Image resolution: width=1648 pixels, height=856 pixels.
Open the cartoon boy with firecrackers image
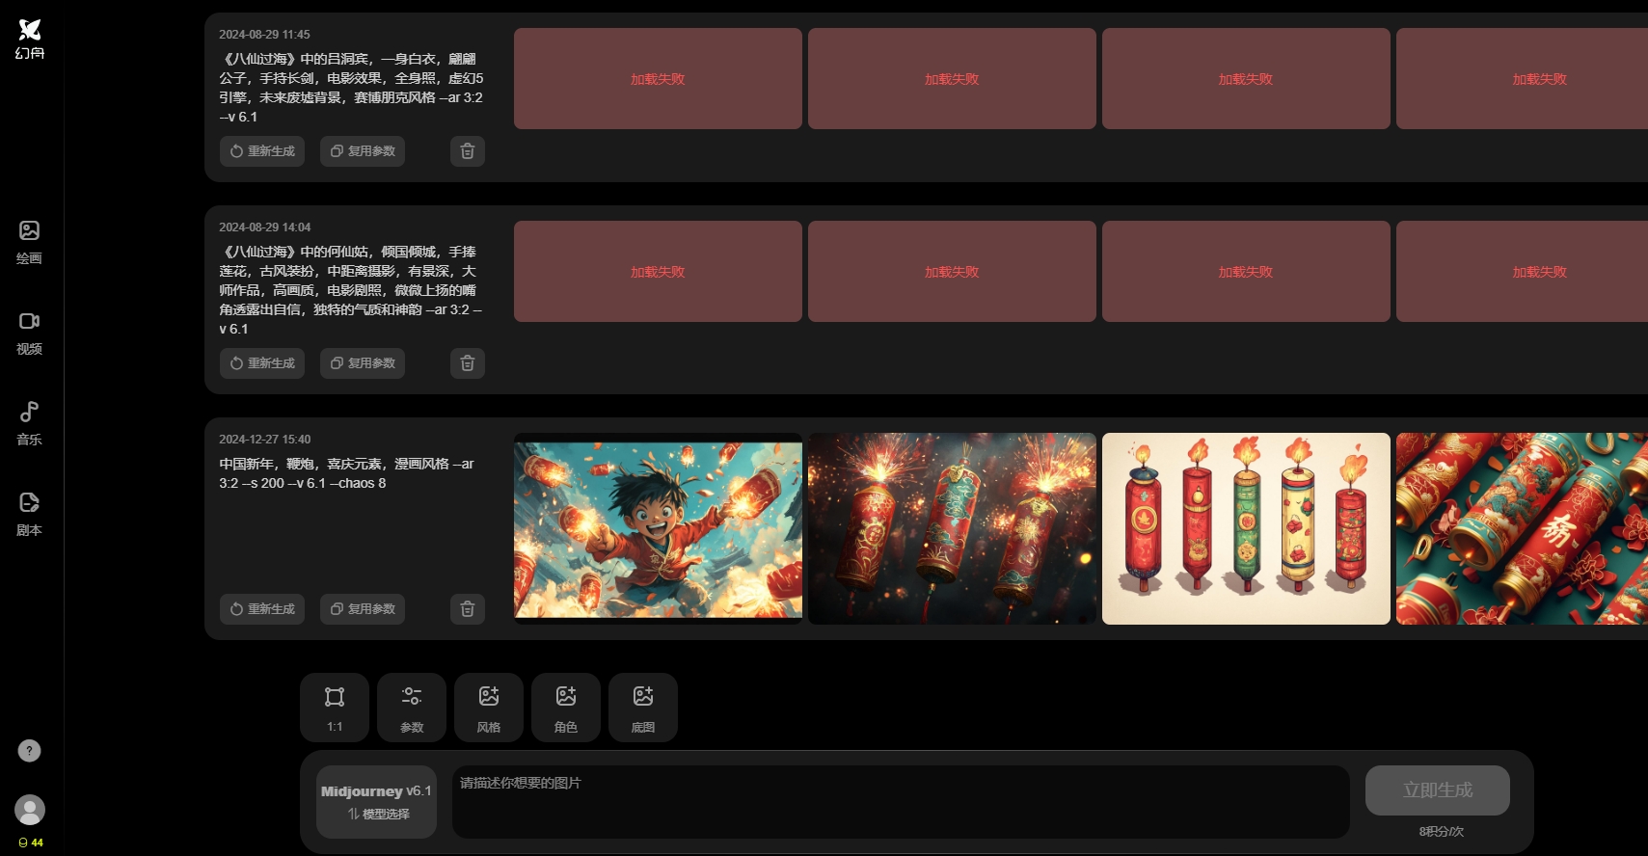click(x=658, y=528)
